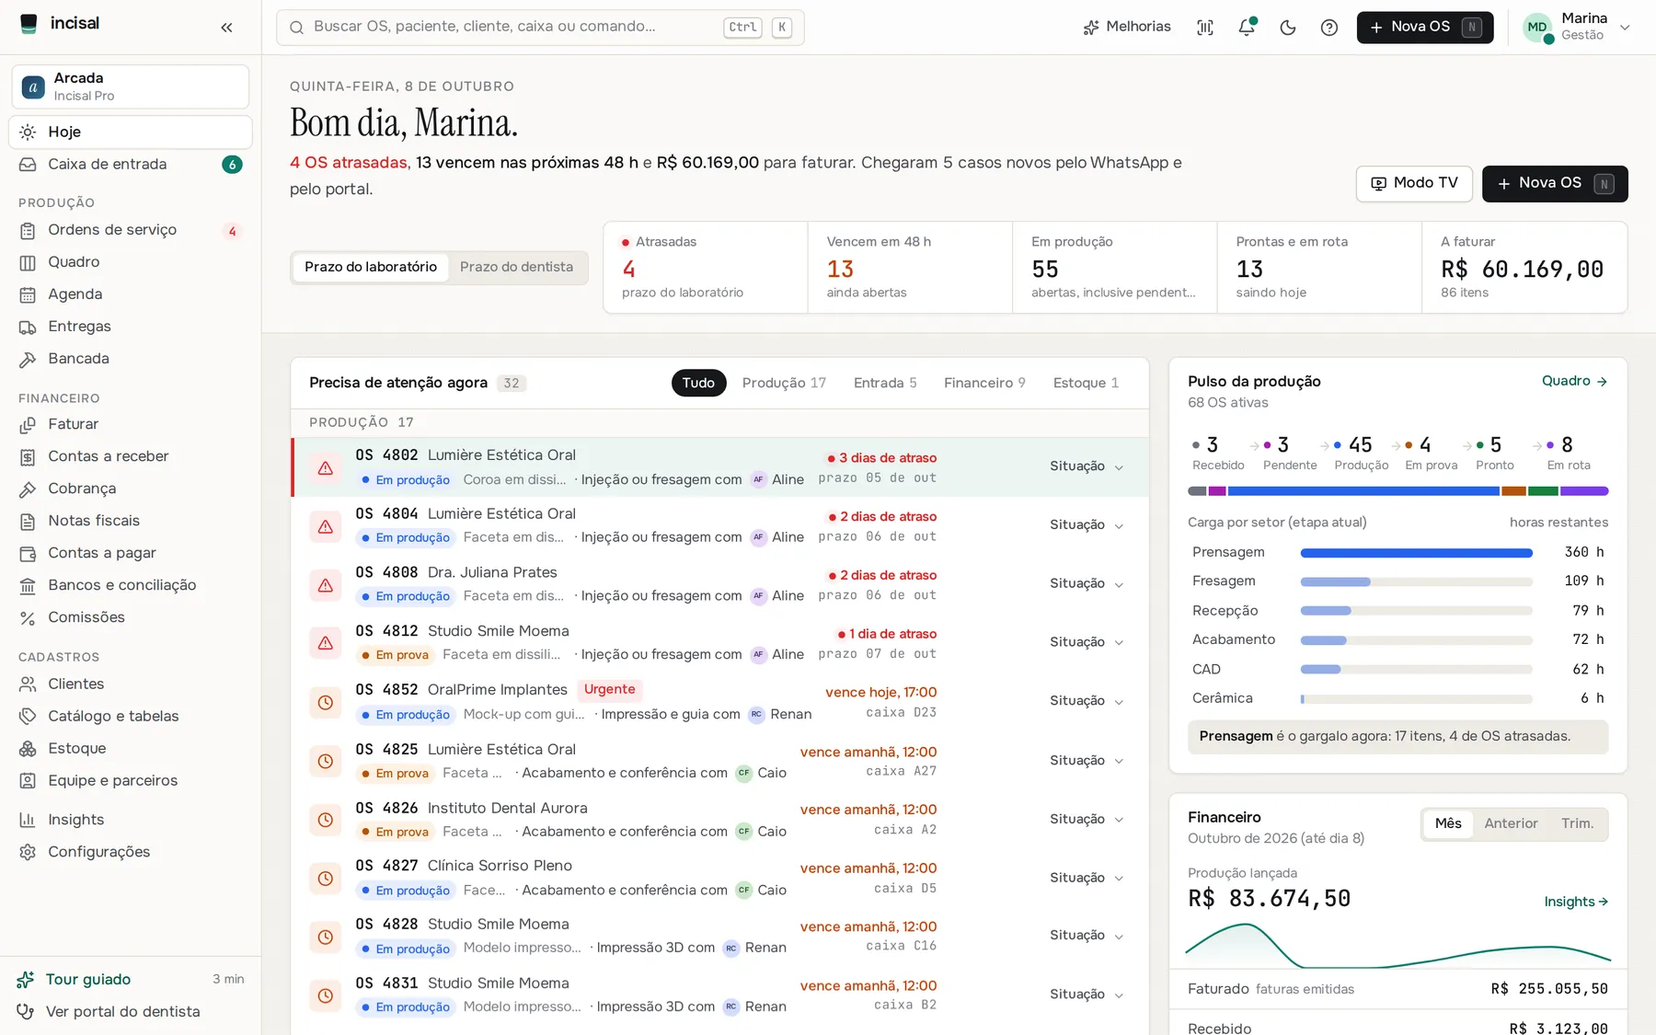Select Prazo do laboratório toggle

(x=371, y=267)
